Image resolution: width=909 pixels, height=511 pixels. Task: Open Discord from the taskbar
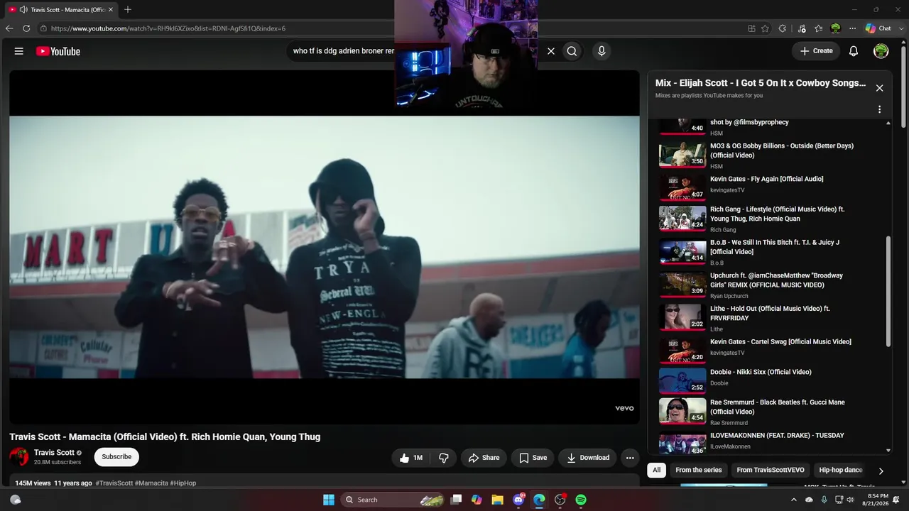pos(518,500)
